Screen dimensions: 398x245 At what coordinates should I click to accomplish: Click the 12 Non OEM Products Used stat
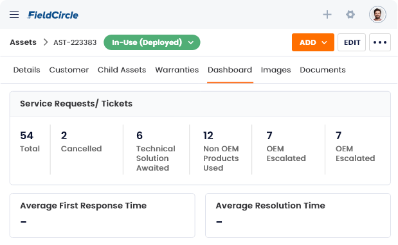tap(221, 151)
